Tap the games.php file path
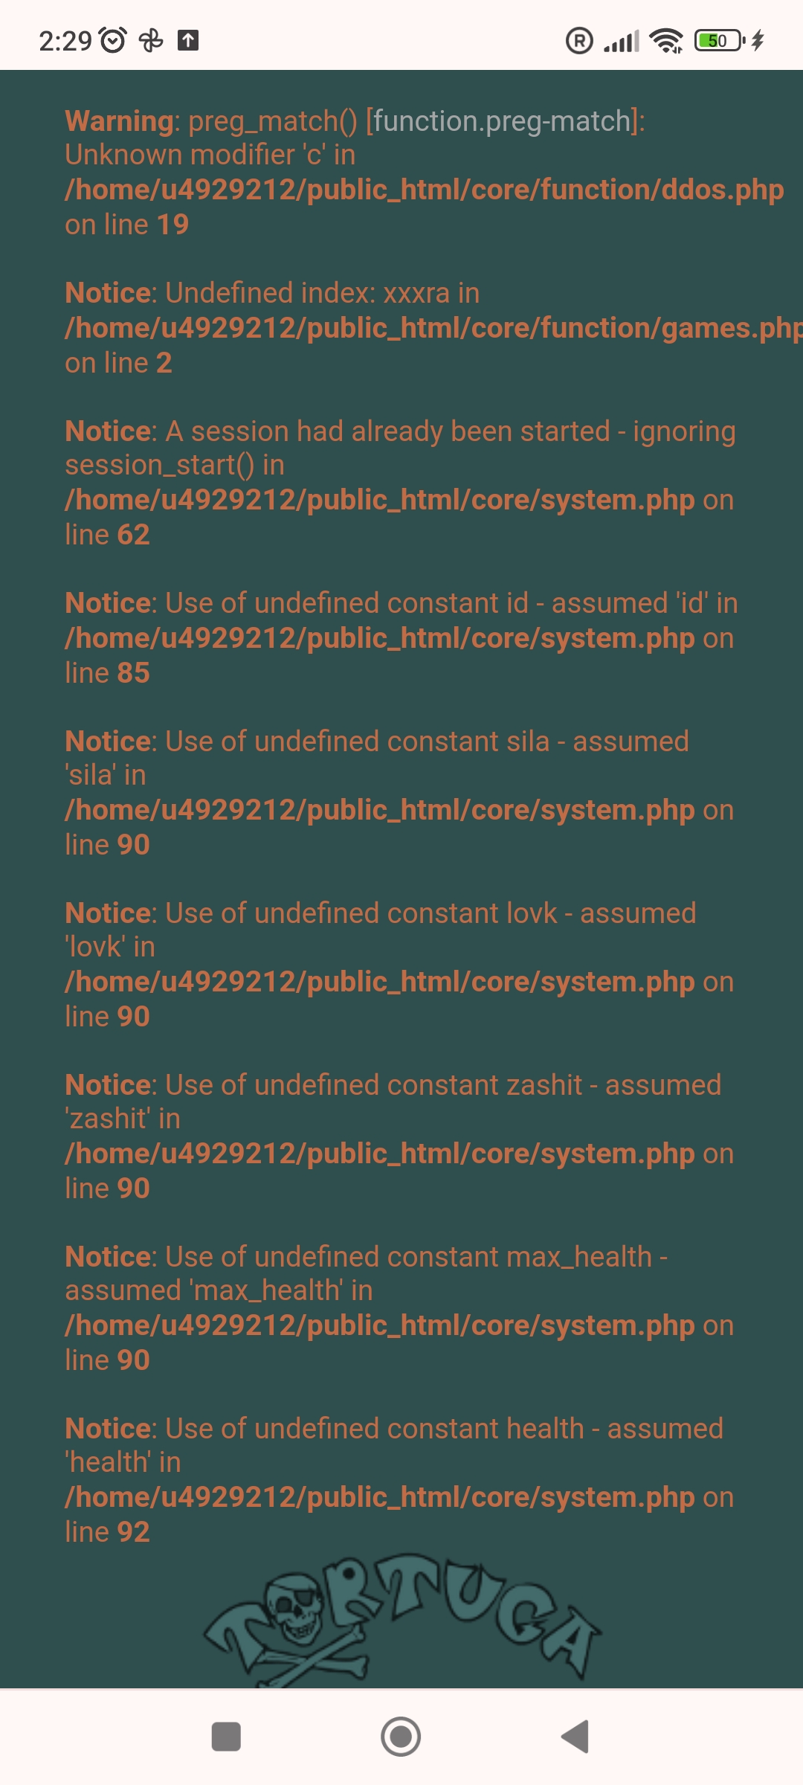 coord(433,329)
